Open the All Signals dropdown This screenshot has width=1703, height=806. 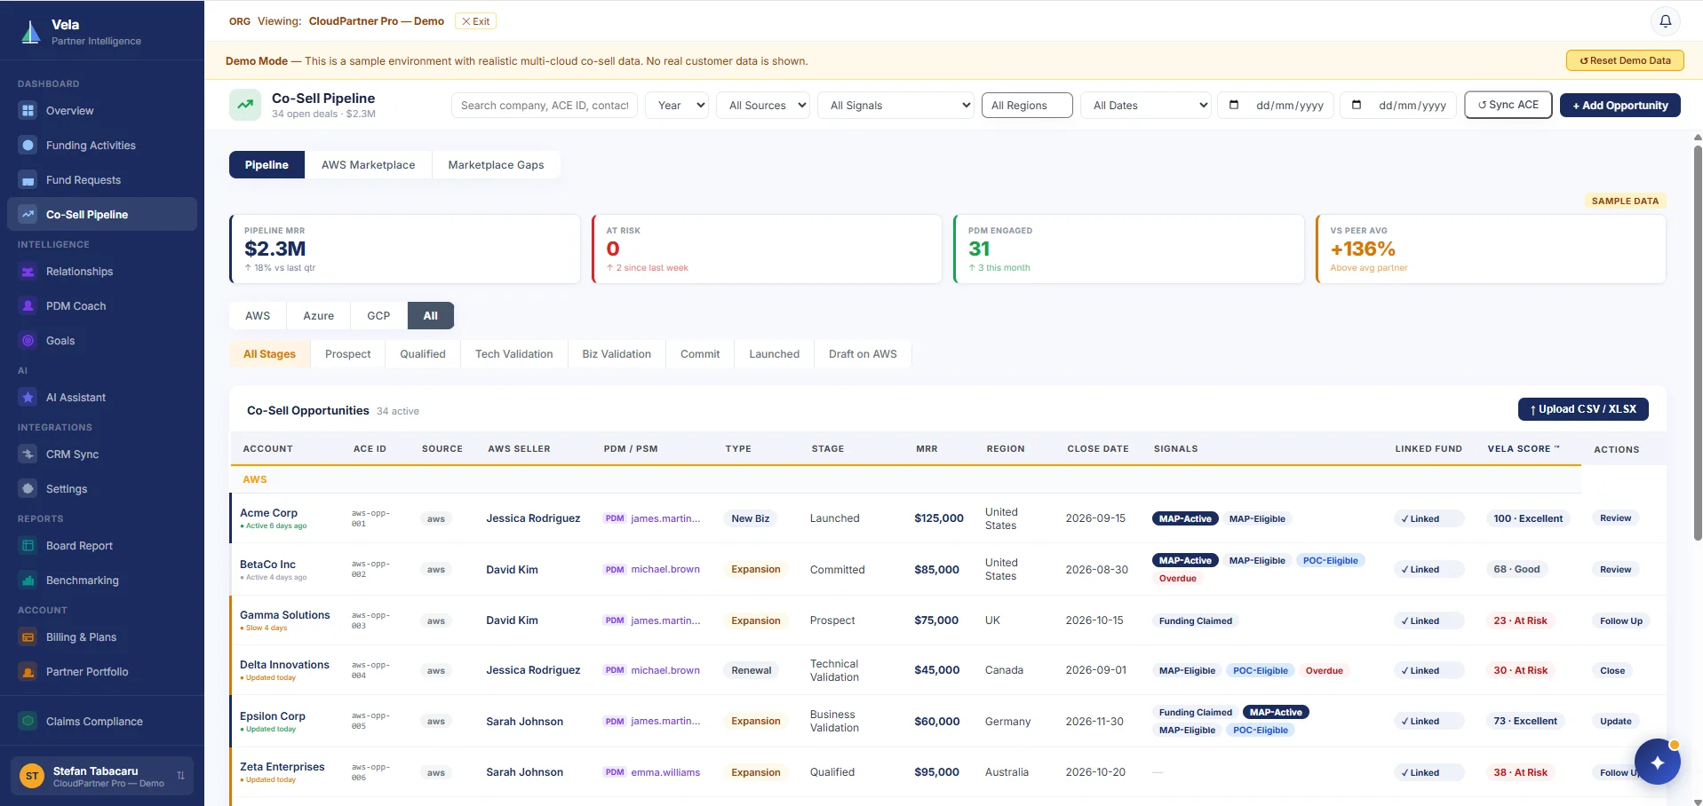click(x=895, y=106)
